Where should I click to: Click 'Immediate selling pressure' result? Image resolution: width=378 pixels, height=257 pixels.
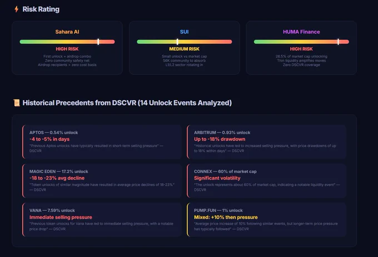click(61, 218)
